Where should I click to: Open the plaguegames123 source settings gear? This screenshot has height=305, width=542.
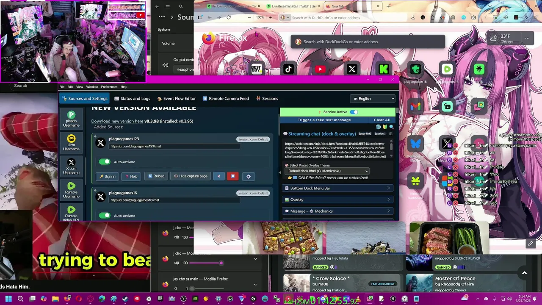[249, 176]
